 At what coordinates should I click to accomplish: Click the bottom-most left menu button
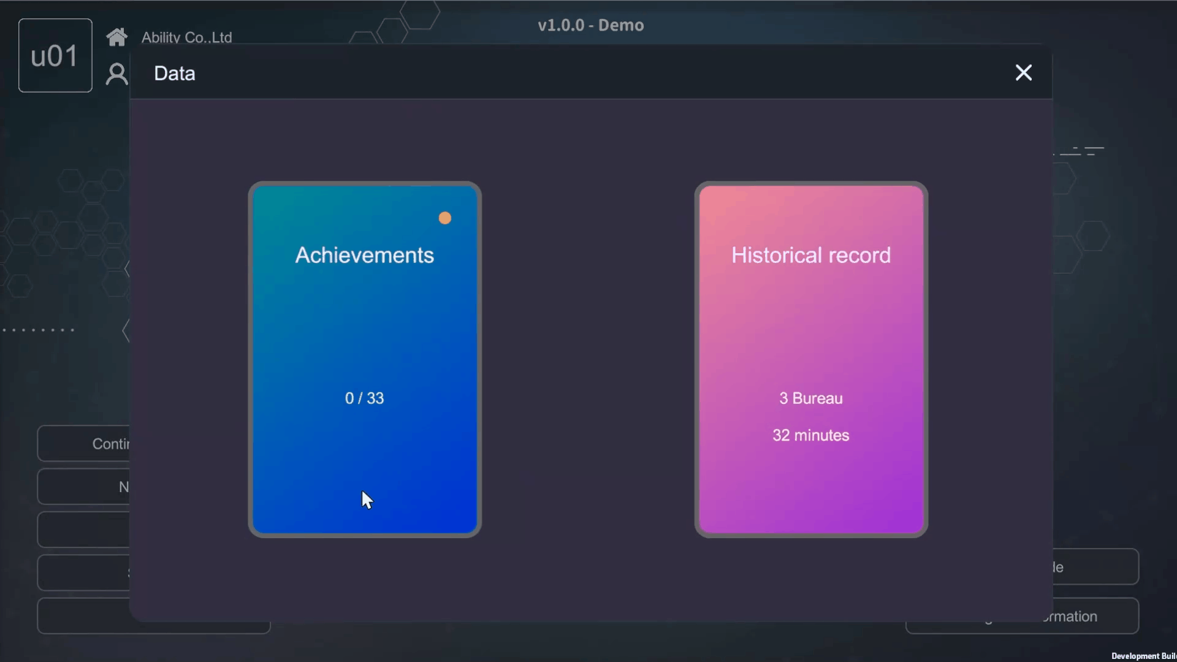point(84,616)
